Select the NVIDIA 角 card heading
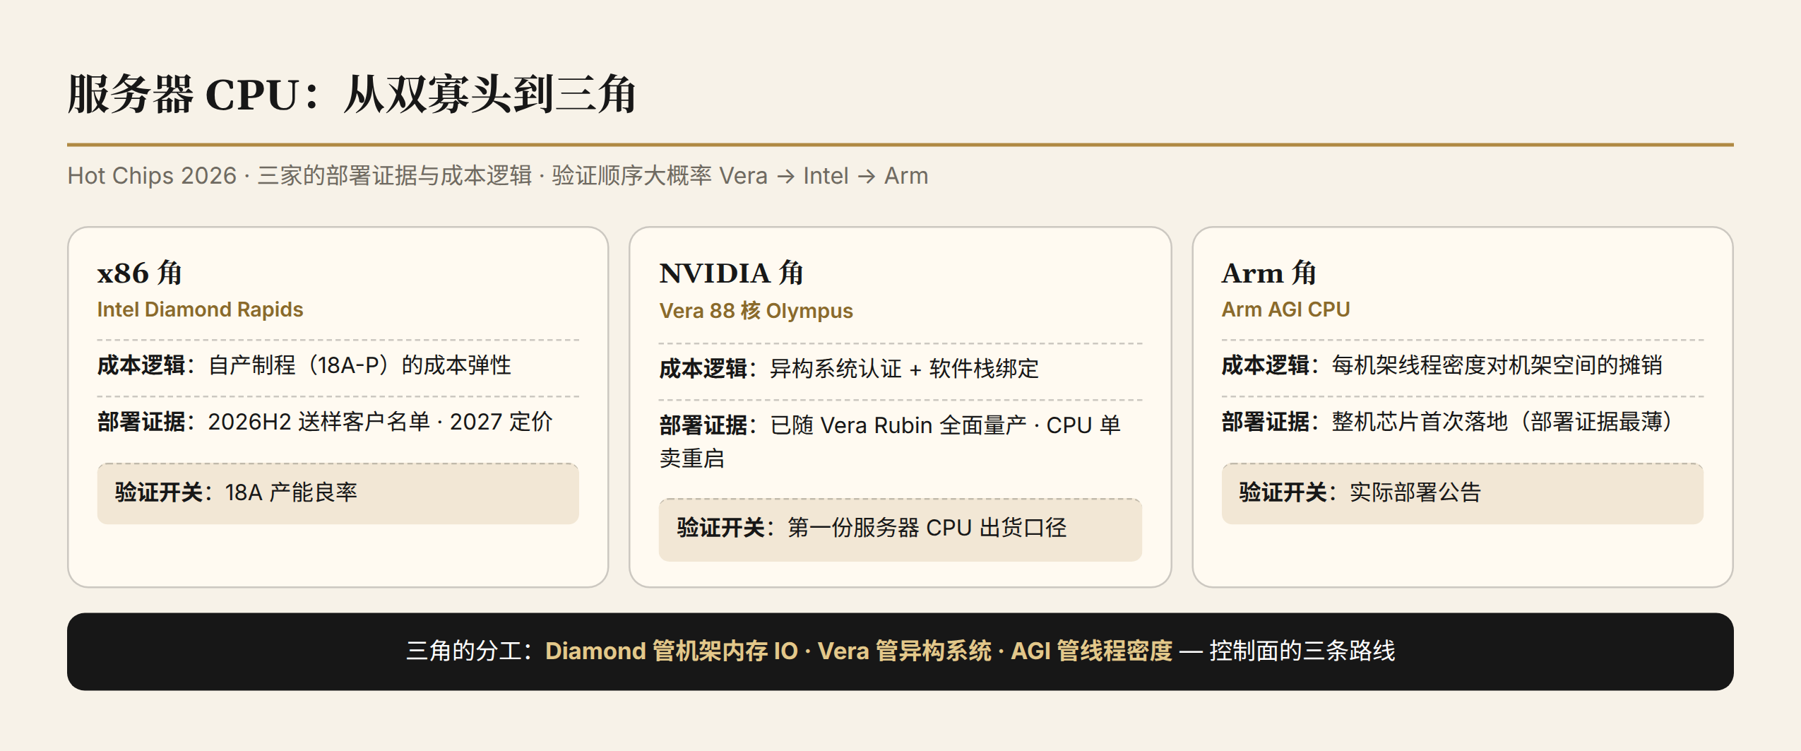Image resolution: width=1801 pixels, height=751 pixels. click(x=731, y=273)
